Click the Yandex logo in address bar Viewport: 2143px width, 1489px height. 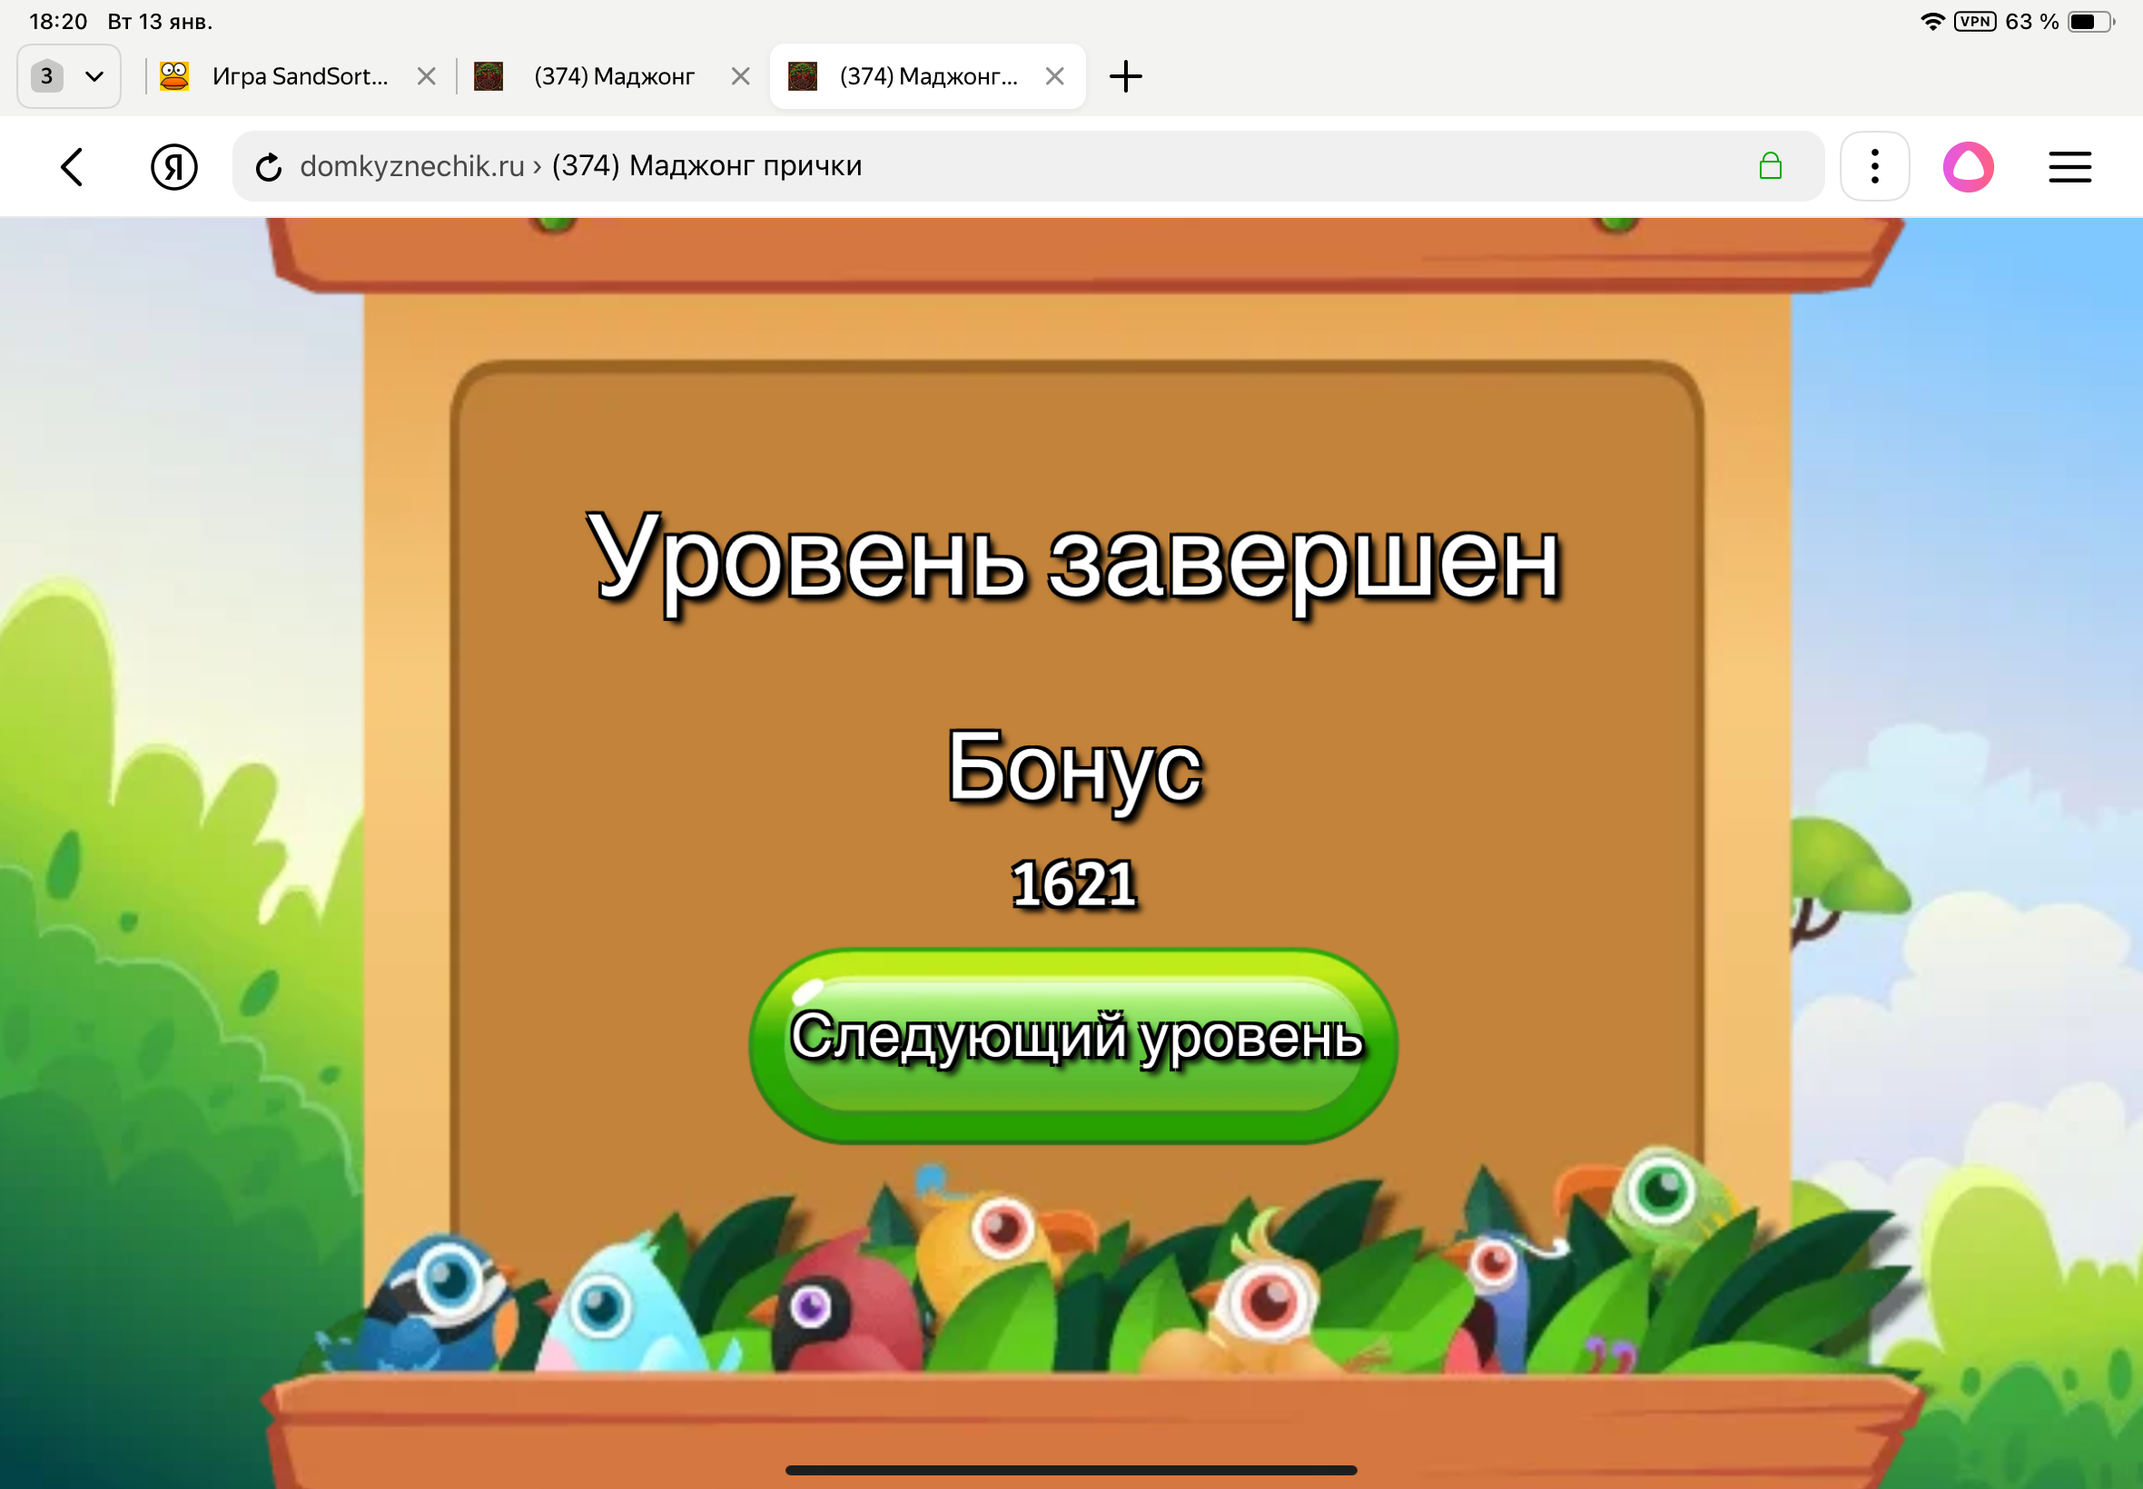(173, 166)
